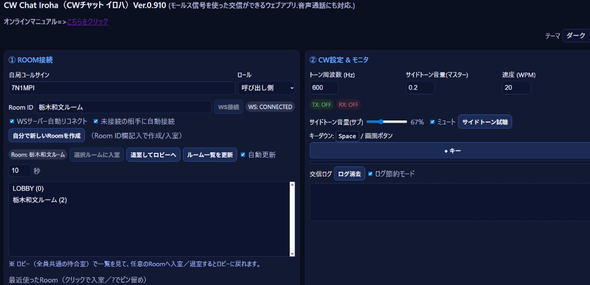Screen dimensions: 590x285
Task: Click ルーム一覧を更新 button
Action: [210, 155]
